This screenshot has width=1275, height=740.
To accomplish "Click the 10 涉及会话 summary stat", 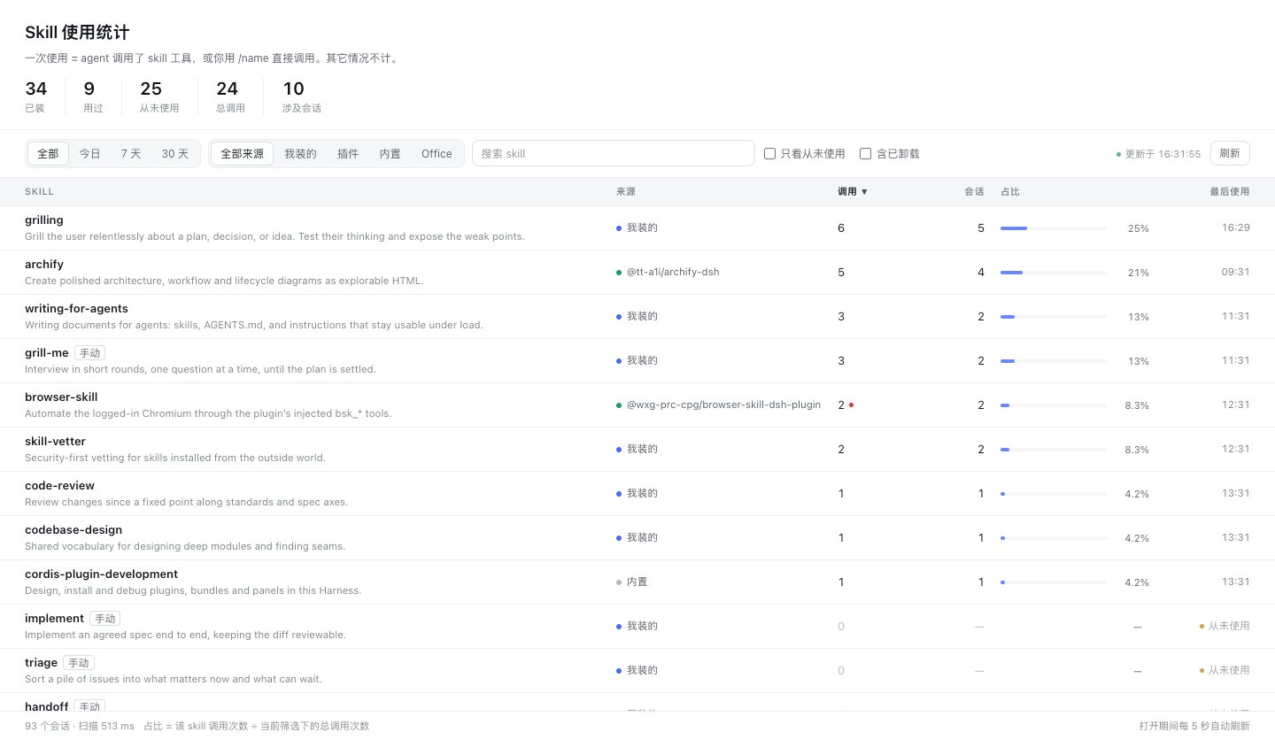I will (x=302, y=96).
